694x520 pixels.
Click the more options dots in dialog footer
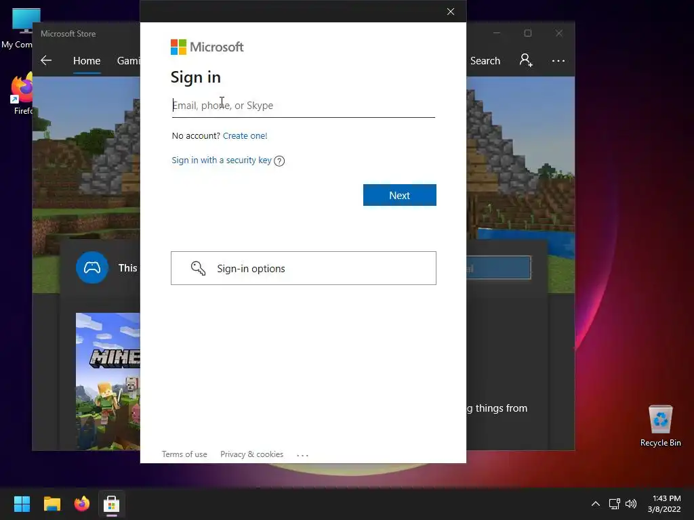302,455
